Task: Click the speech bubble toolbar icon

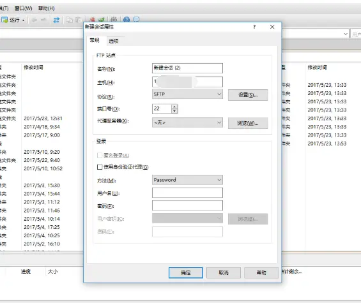Action: 136,19
